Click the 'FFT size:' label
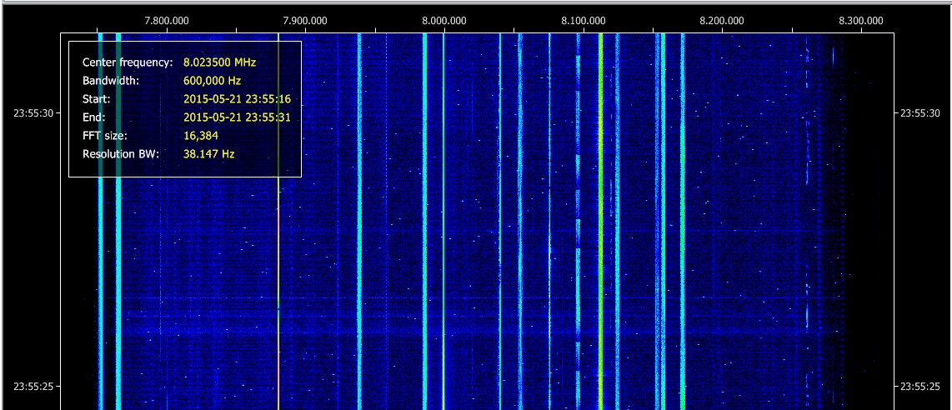952x410 pixels. click(x=105, y=135)
